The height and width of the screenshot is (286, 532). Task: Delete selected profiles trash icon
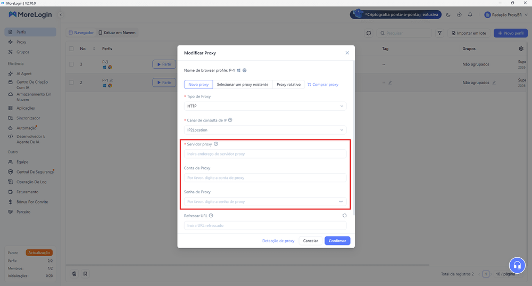74,274
